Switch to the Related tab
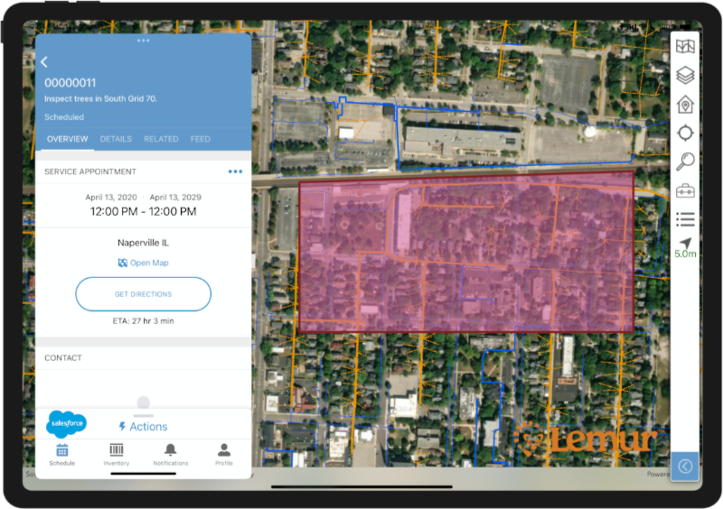This screenshot has width=723, height=509. tap(161, 139)
